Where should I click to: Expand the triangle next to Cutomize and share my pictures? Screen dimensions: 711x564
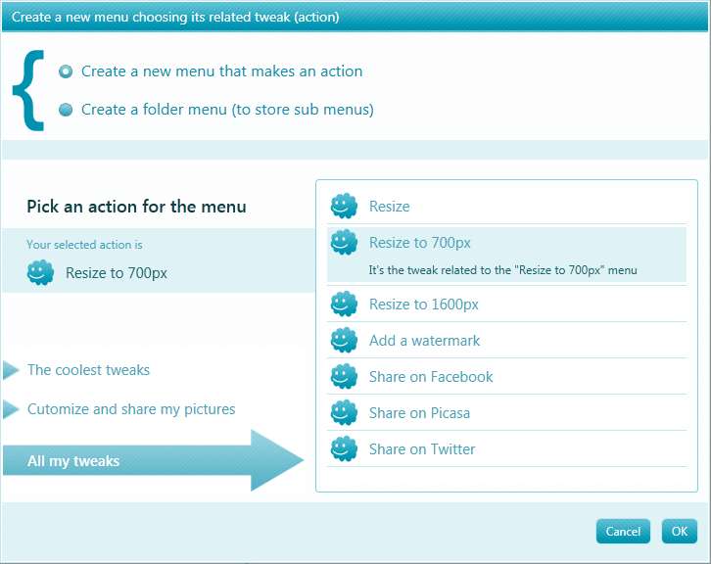click(11, 409)
